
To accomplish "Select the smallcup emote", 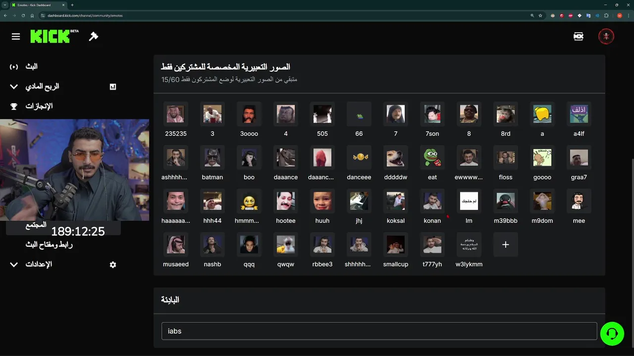I will [396, 245].
